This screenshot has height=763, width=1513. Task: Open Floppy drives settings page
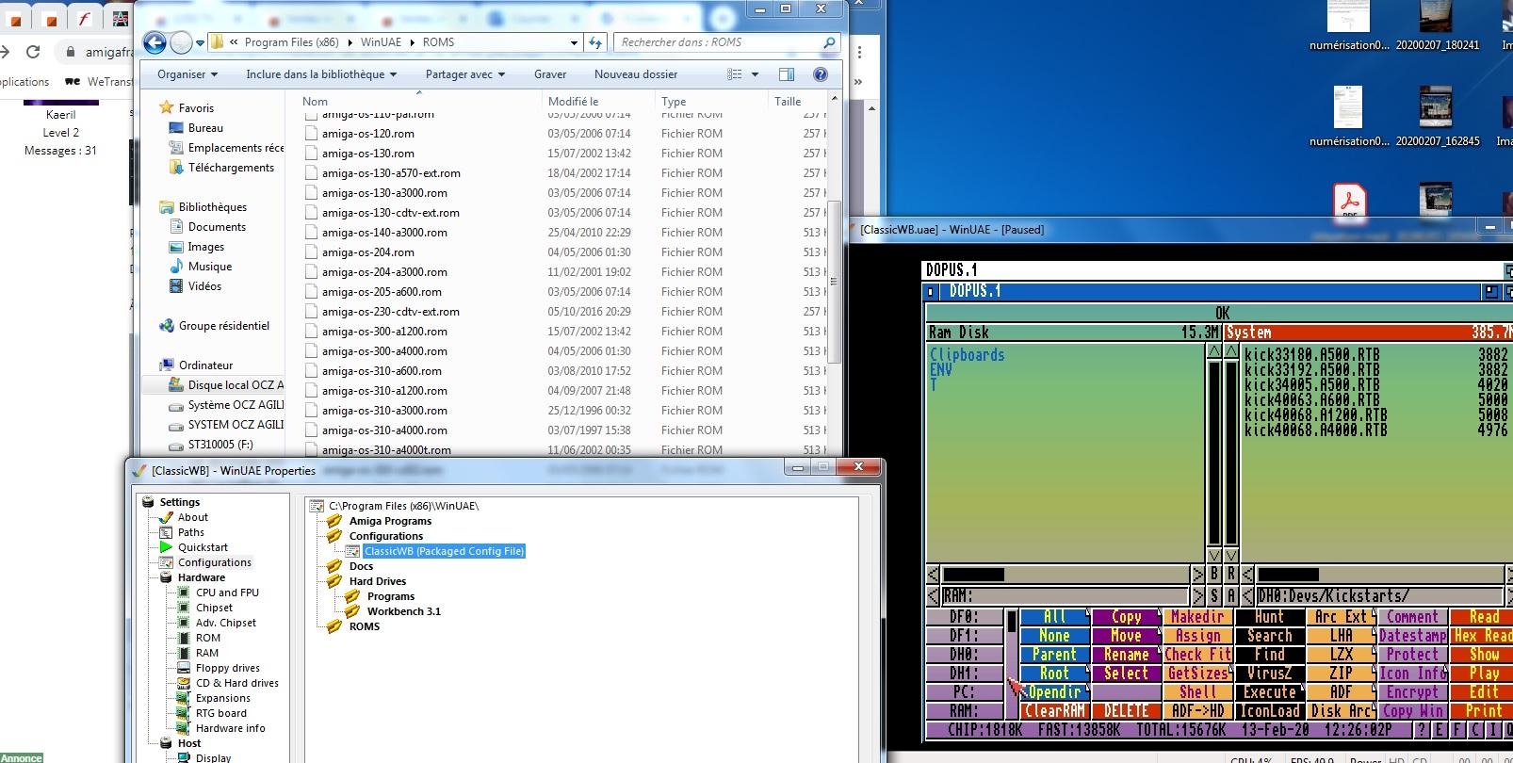[227, 668]
